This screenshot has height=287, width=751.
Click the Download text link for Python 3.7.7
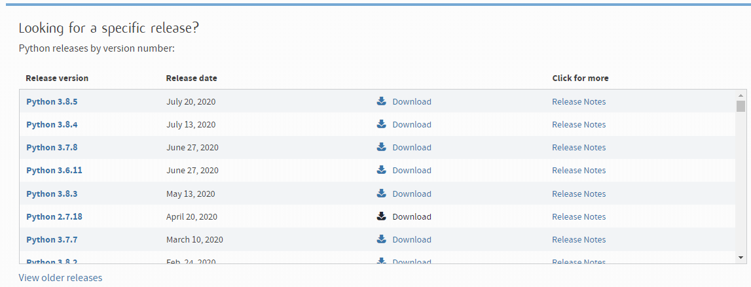pos(412,240)
